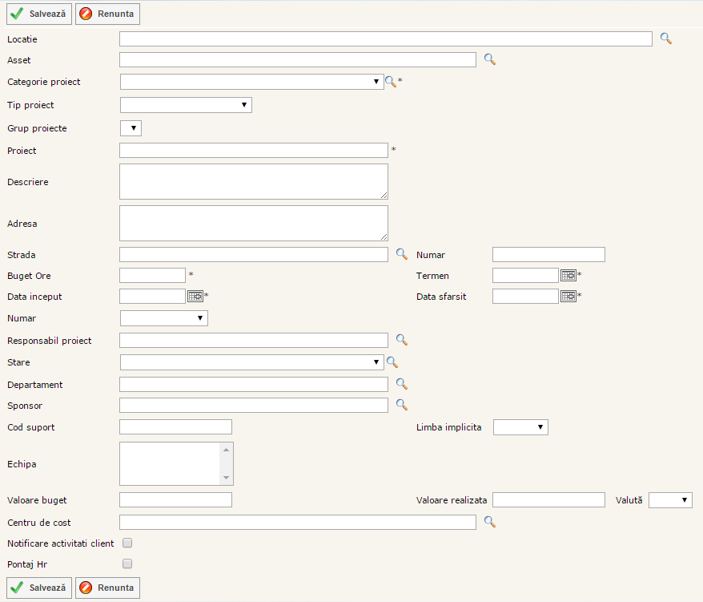Screen dimensions: 703x602
Task: Open the Data inceput calendar icon
Action: [195, 296]
